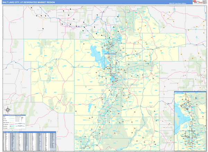Click the MALHEUR county label
208x152 pixels.
coord(13,23)
